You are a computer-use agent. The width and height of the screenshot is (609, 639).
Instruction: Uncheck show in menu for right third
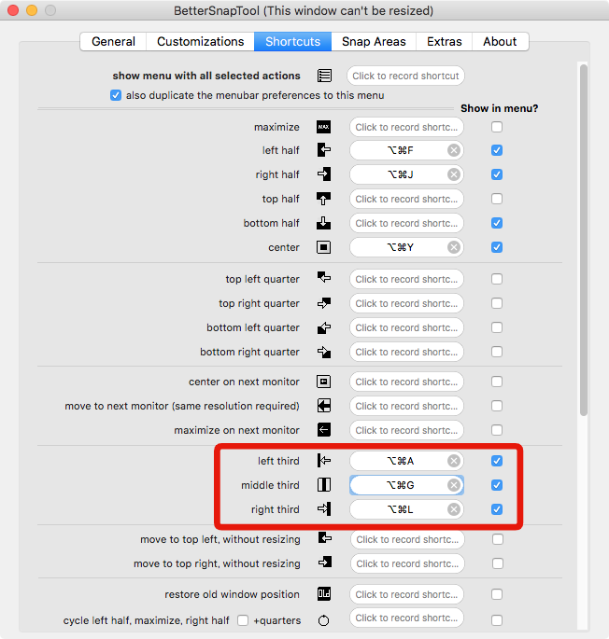point(497,509)
